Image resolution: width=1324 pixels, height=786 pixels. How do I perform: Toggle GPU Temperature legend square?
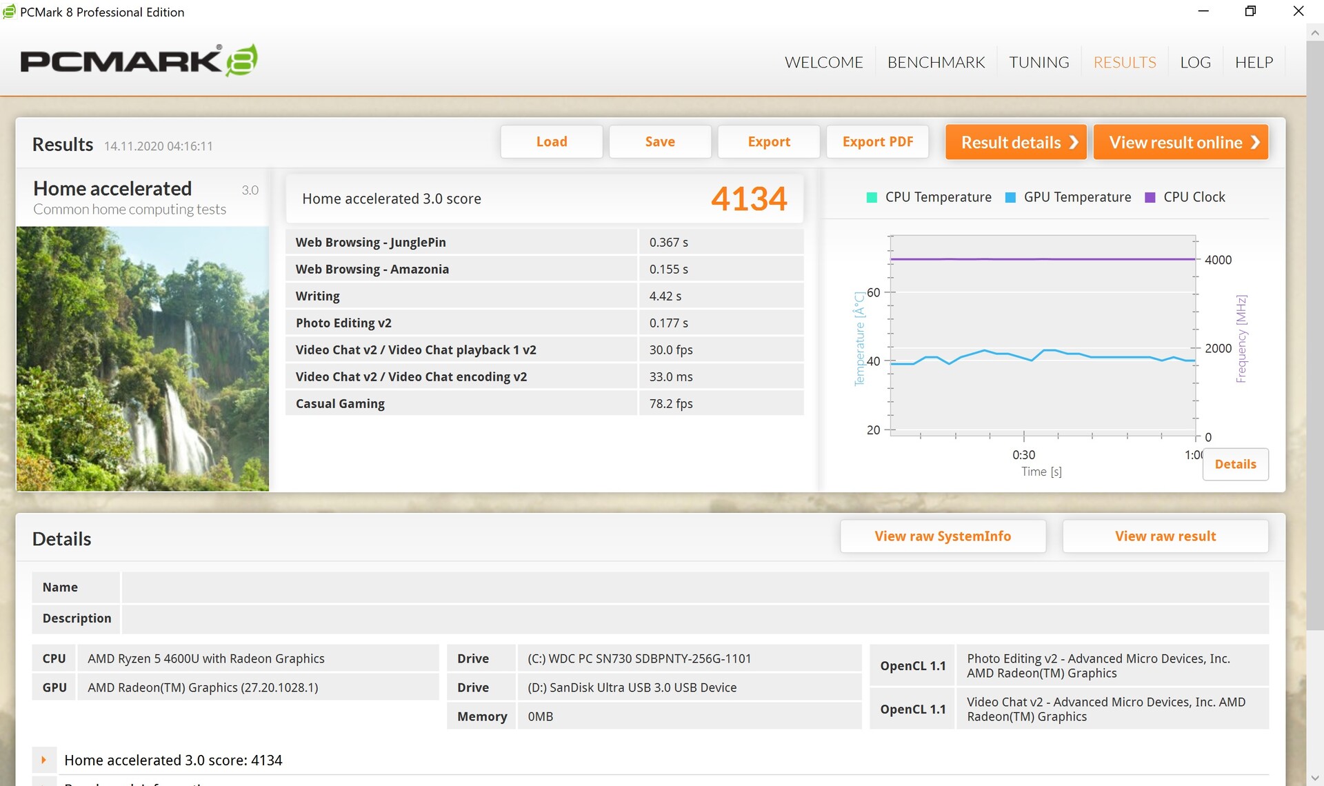click(x=1010, y=198)
